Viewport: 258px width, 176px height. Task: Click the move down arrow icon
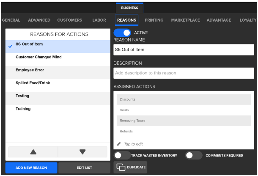tap(82, 152)
